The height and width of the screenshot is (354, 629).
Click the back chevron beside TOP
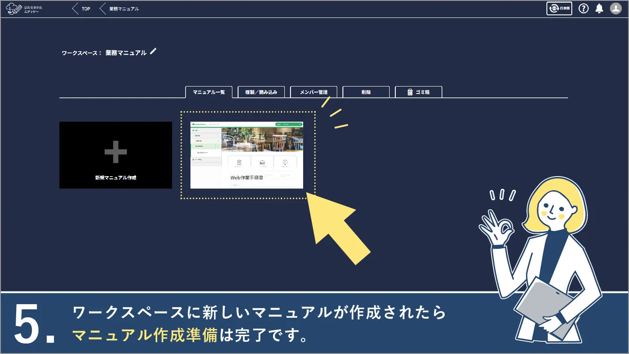click(x=75, y=9)
